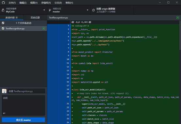
Task: Minimize the GitHub Desktop window
Action: (x=160, y=3)
